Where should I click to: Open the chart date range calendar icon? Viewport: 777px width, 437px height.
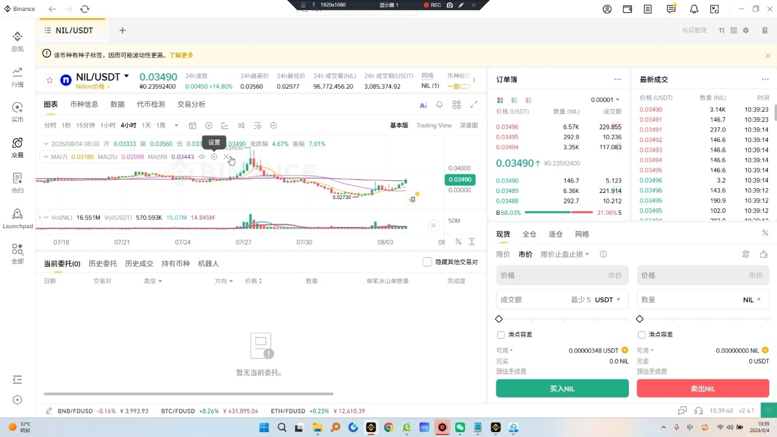click(192, 126)
